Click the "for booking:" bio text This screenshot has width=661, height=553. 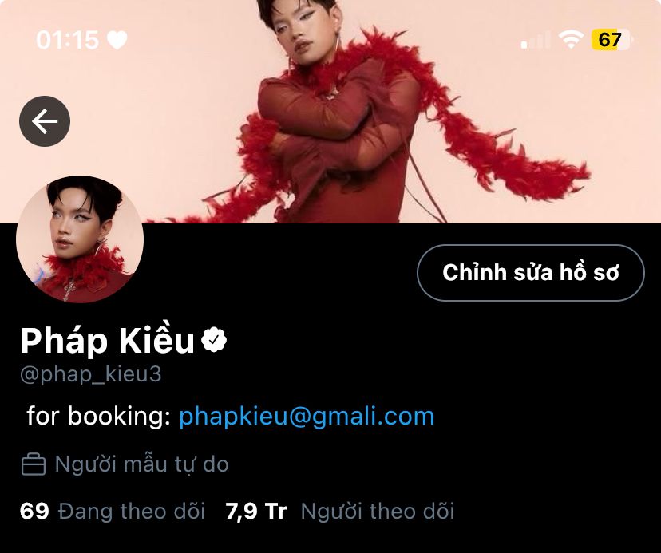point(99,417)
